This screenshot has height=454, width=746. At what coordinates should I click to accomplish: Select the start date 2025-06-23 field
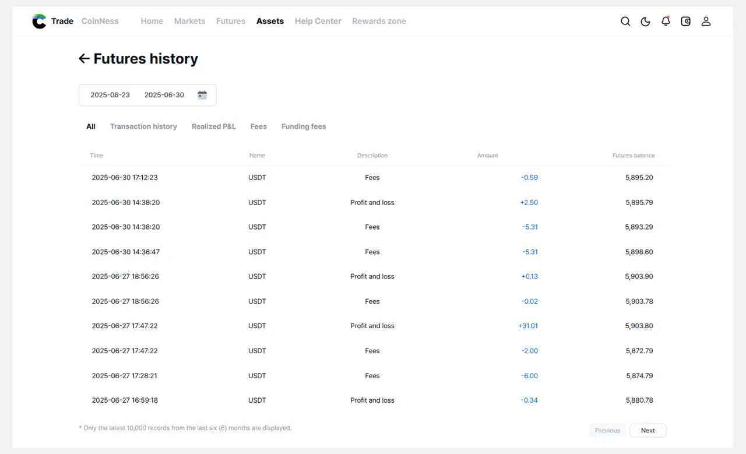(110, 95)
